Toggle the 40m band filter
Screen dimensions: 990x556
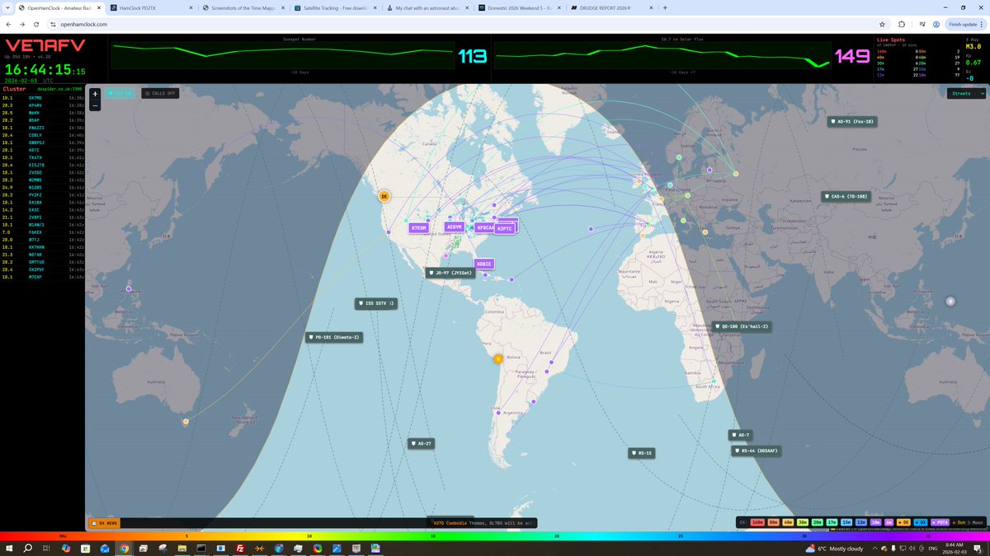[x=789, y=522]
